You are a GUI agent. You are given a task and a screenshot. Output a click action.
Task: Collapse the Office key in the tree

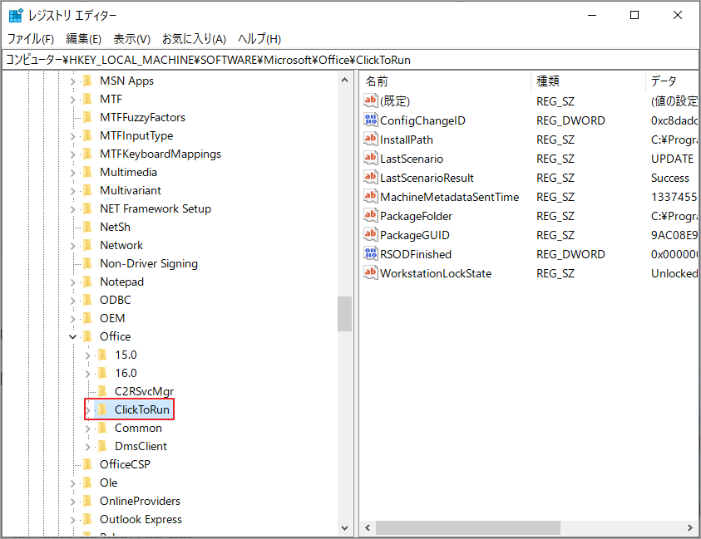[73, 336]
